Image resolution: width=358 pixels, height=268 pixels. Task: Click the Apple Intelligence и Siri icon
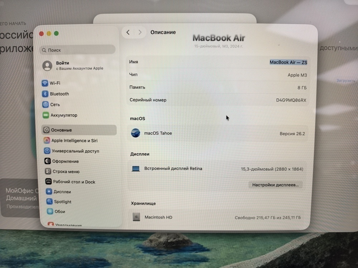click(47, 140)
